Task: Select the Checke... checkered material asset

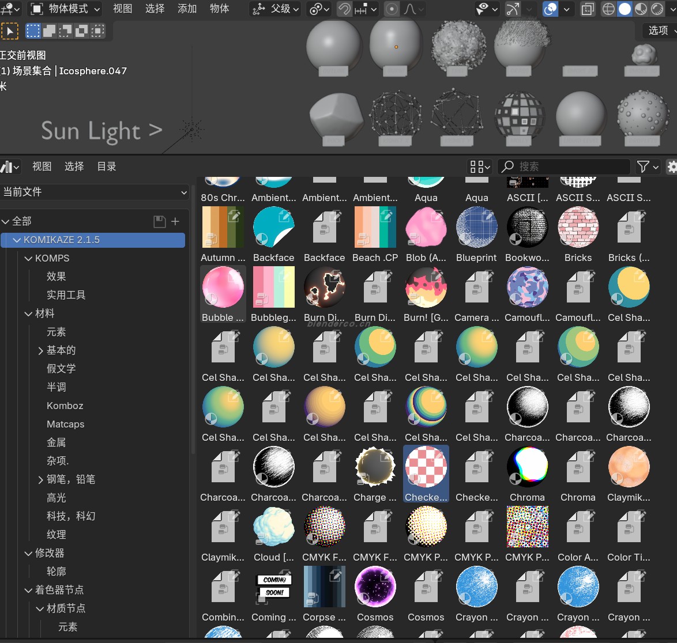Action: pyautogui.click(x=426, y=474)
